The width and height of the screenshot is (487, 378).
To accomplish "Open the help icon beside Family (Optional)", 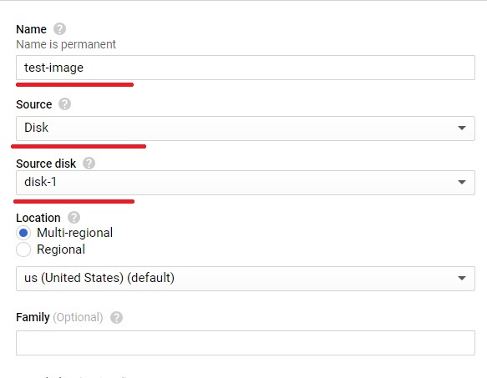I will 116,317.
